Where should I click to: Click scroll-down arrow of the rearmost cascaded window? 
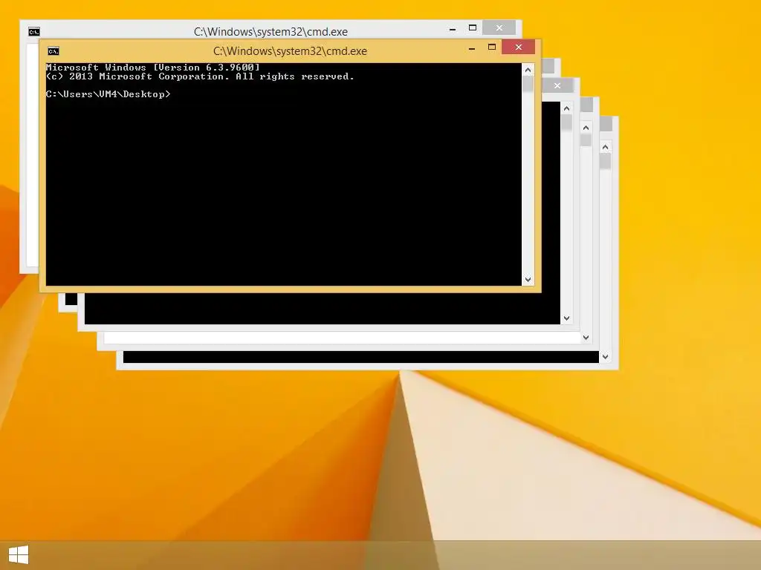pyautogui.click(x=605, y=357)
